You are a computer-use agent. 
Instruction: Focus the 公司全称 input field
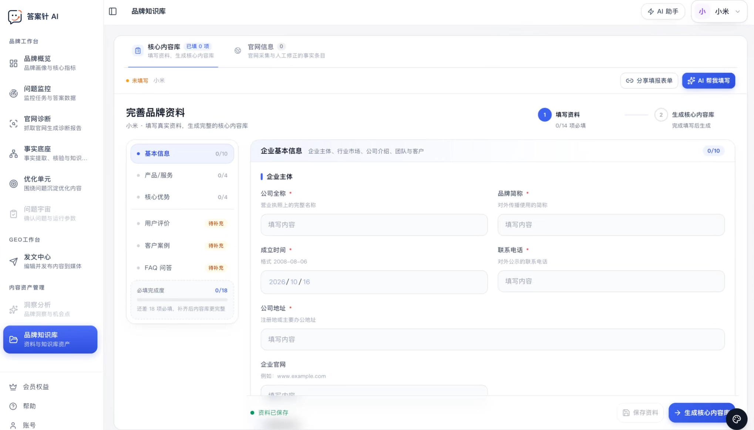click(x=374, y=225)
